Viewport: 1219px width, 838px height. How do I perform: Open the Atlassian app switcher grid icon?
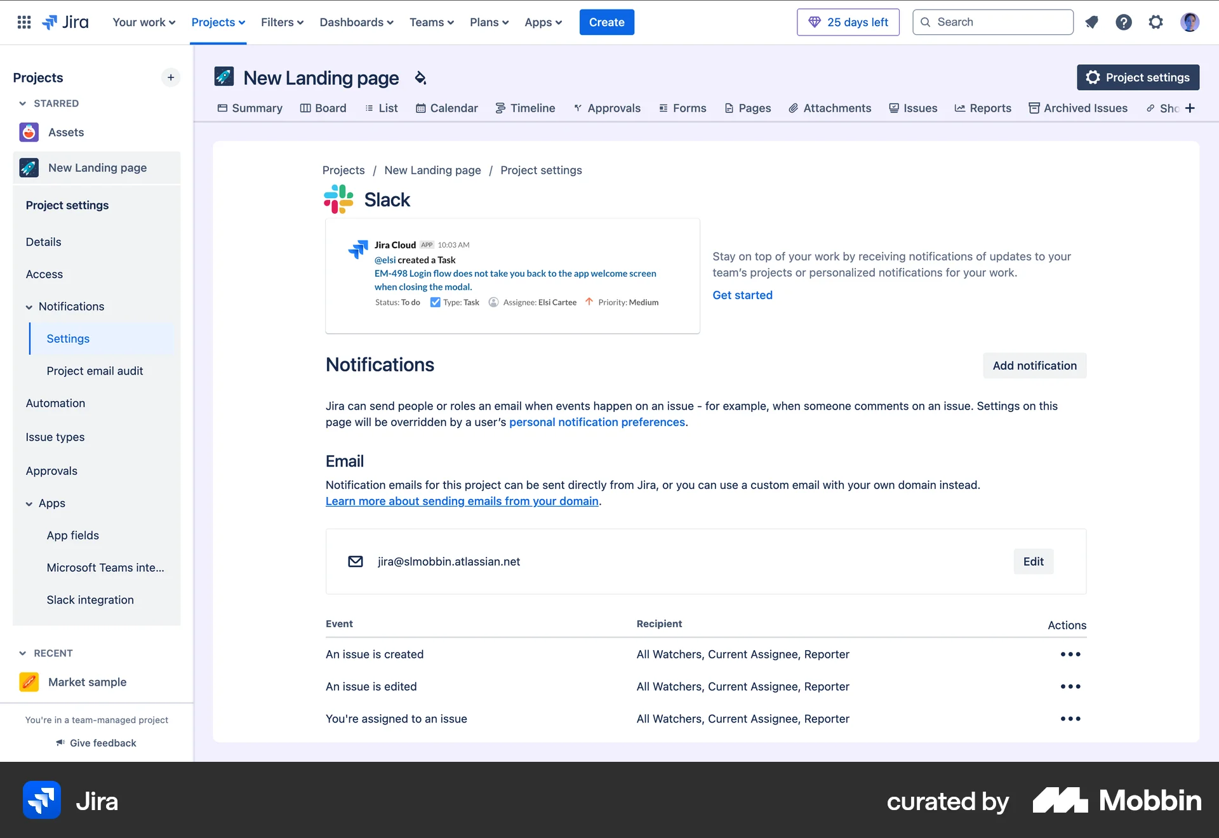23,22
